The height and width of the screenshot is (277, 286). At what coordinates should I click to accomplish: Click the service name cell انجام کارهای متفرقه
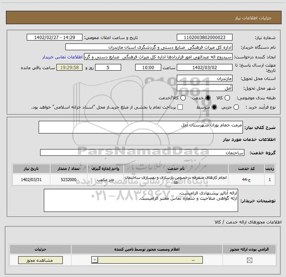[x=176, y=180]
